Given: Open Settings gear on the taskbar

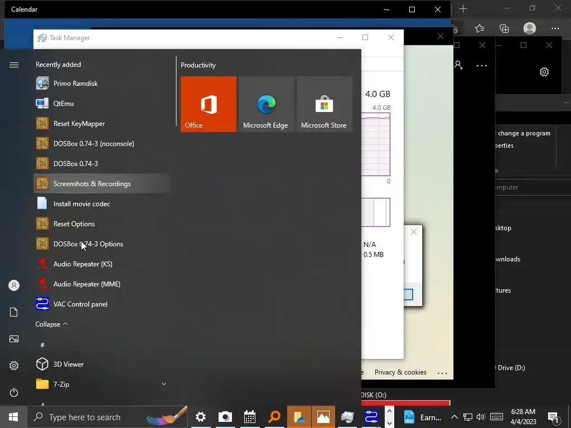Looking at the screenshot, I should coord(201,417).
